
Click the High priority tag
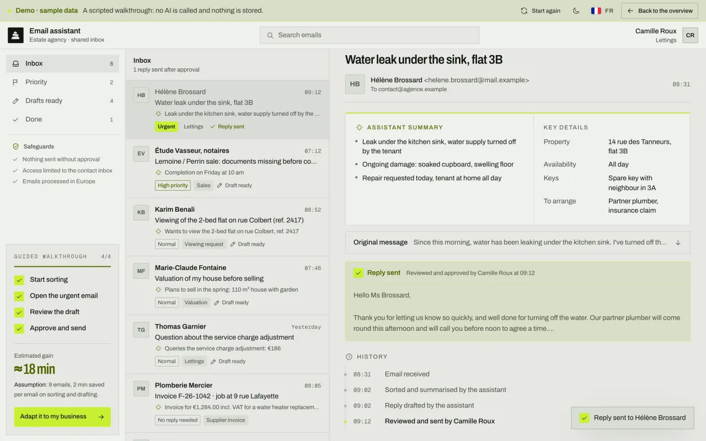pos(173,186)
